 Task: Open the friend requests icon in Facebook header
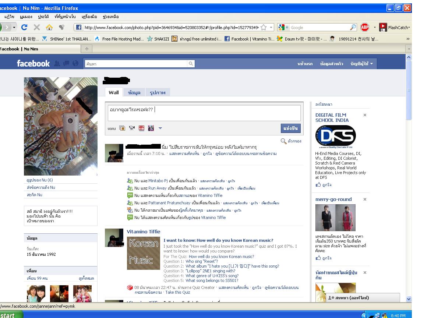(57, 63)
